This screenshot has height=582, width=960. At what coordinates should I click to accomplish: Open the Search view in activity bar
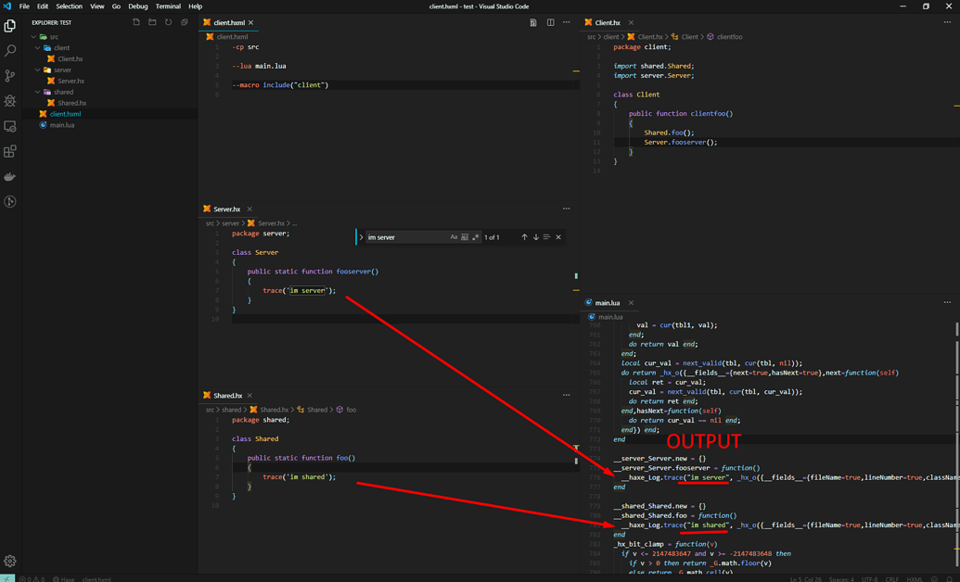click(10, 51)
